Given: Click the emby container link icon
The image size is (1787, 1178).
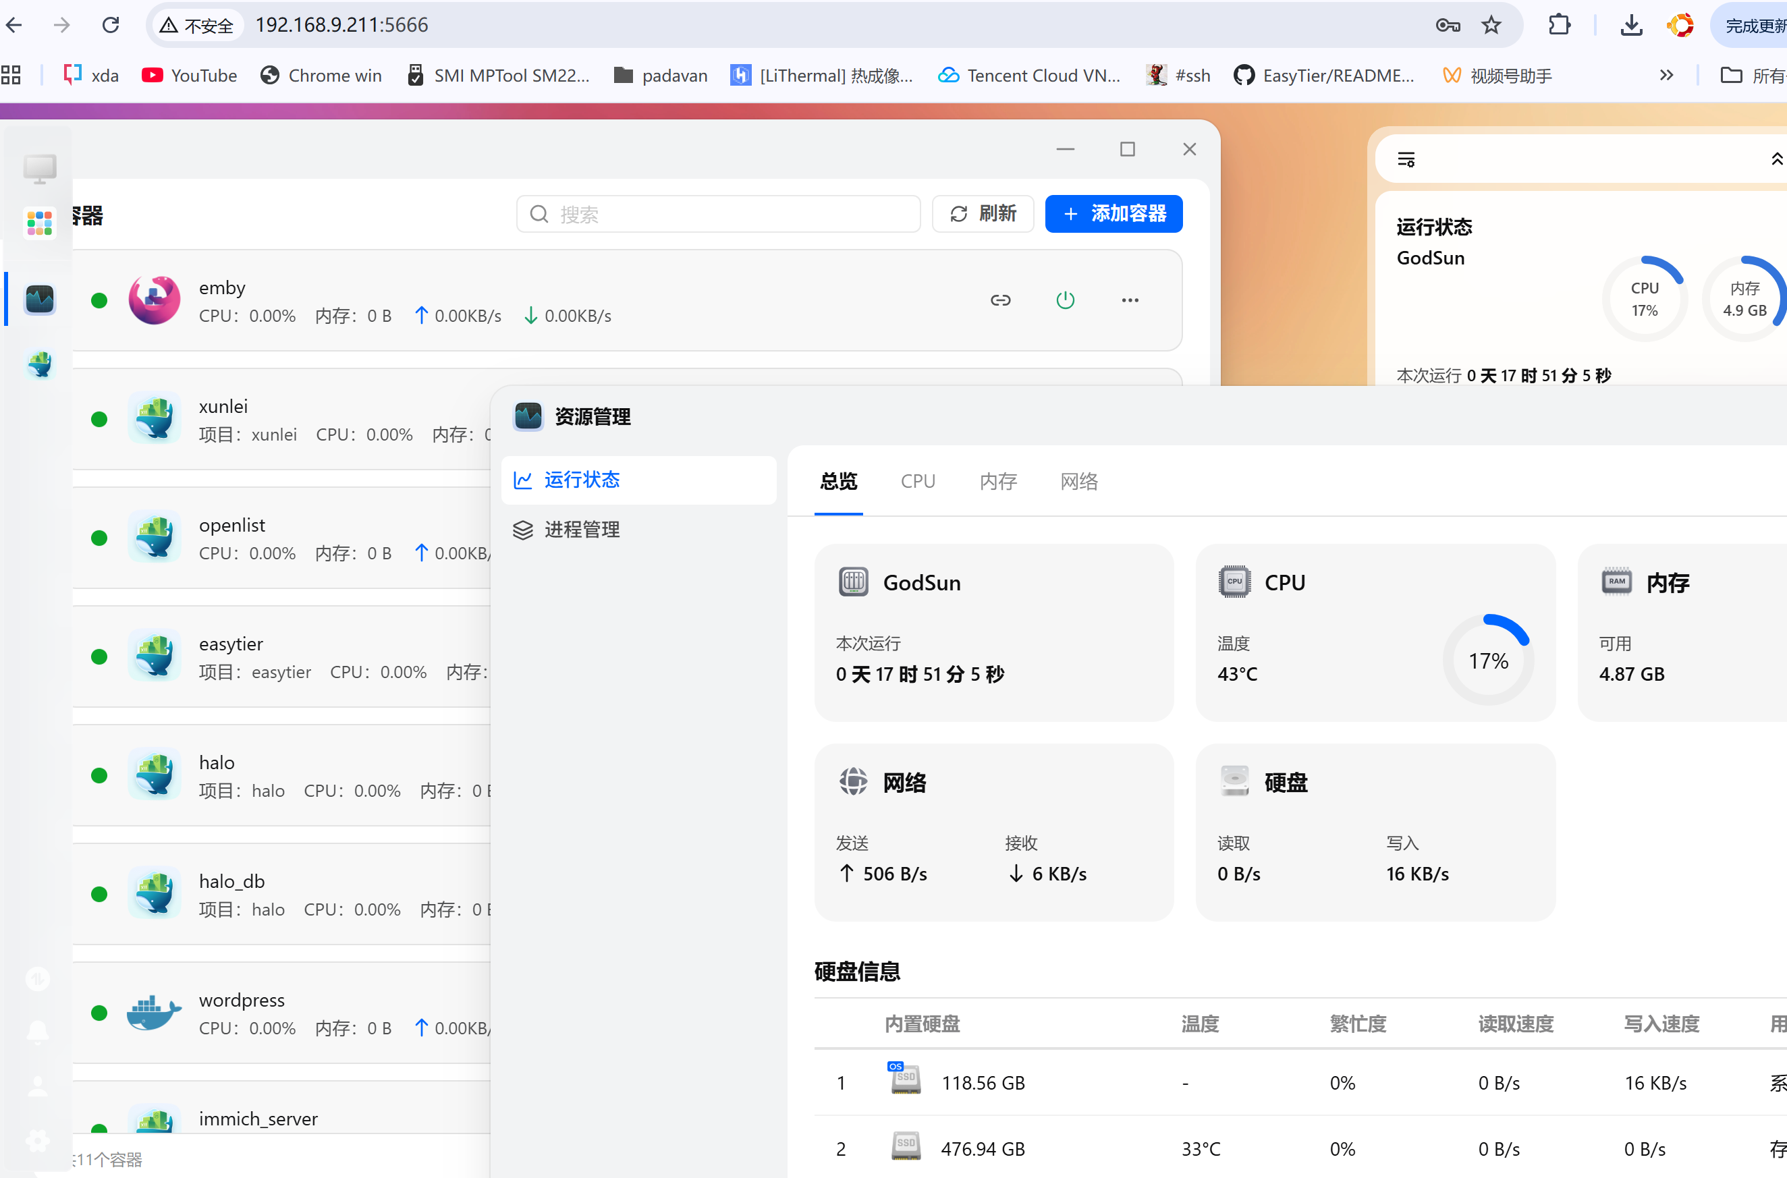Looking at the screenshot, I should 1000,300.
